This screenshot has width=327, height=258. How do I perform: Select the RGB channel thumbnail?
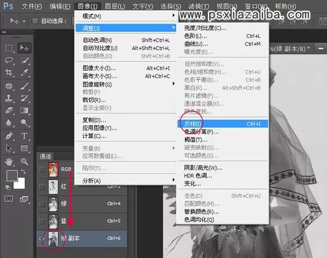click(53, 170)
